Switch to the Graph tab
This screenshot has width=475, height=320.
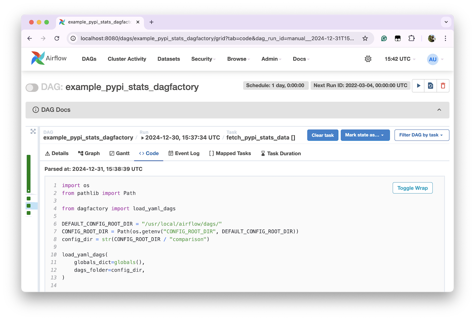coord(89,153)
